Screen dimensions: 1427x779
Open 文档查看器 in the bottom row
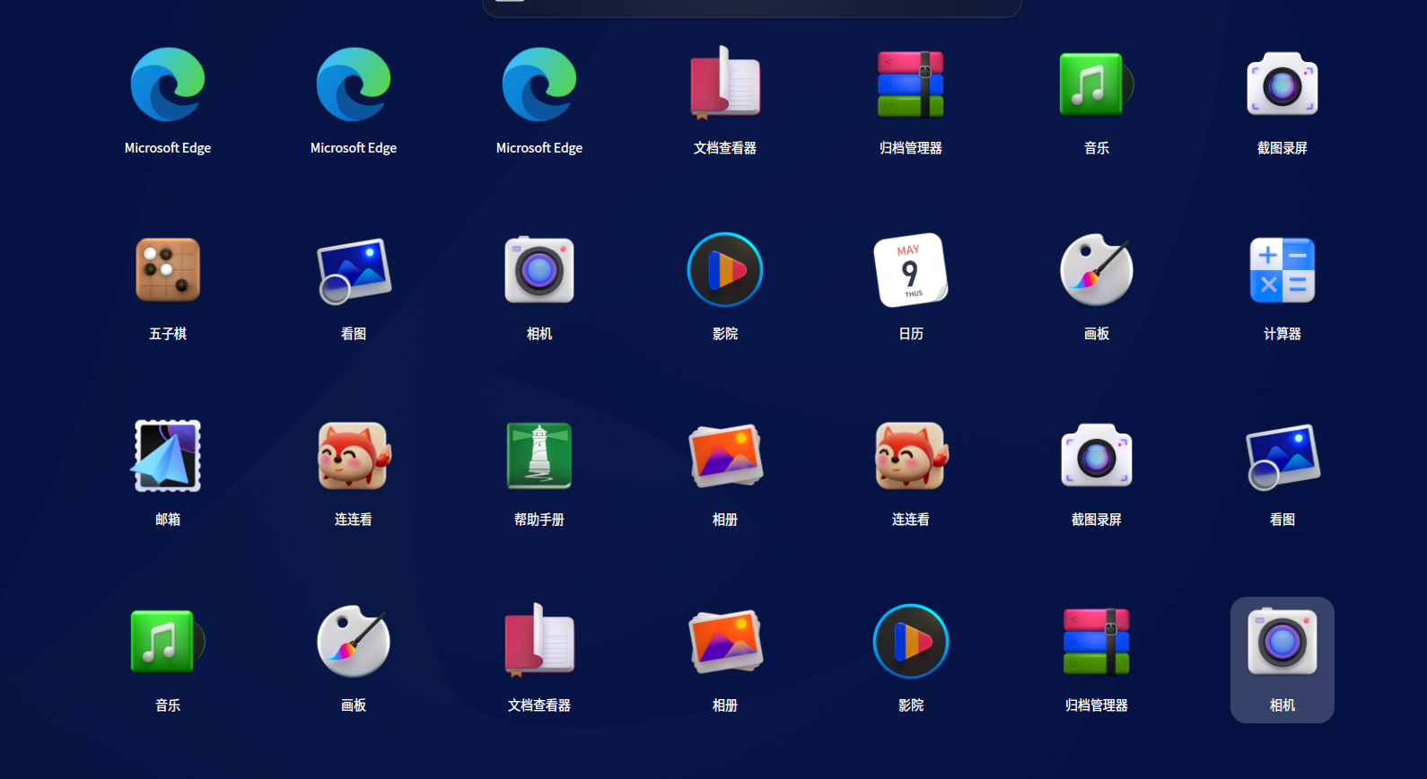[x=539, y=642]
